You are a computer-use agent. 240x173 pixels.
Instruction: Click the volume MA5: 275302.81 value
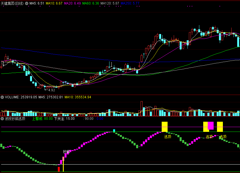pyautogui.click(x=51, y=97)
